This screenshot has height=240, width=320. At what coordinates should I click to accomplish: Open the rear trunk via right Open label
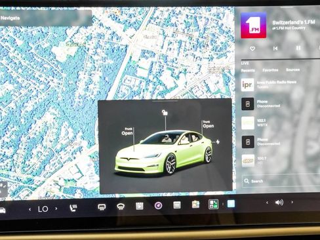209,126
